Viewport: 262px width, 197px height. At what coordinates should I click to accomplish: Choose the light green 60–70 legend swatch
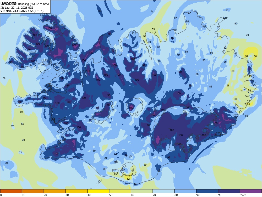pyautogui.click(x=142, y=191)
